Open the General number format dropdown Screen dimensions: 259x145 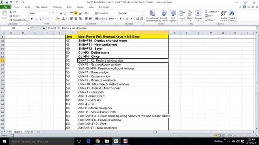pyautogui.click(x=142, y=13)
